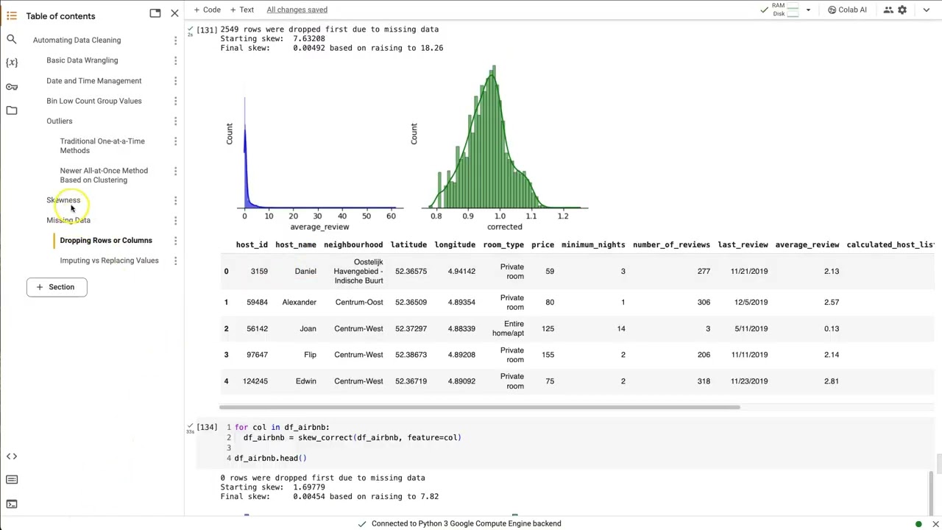Open command palette icon at bottom left
This screenshot has width=942, height=530.
12,480
